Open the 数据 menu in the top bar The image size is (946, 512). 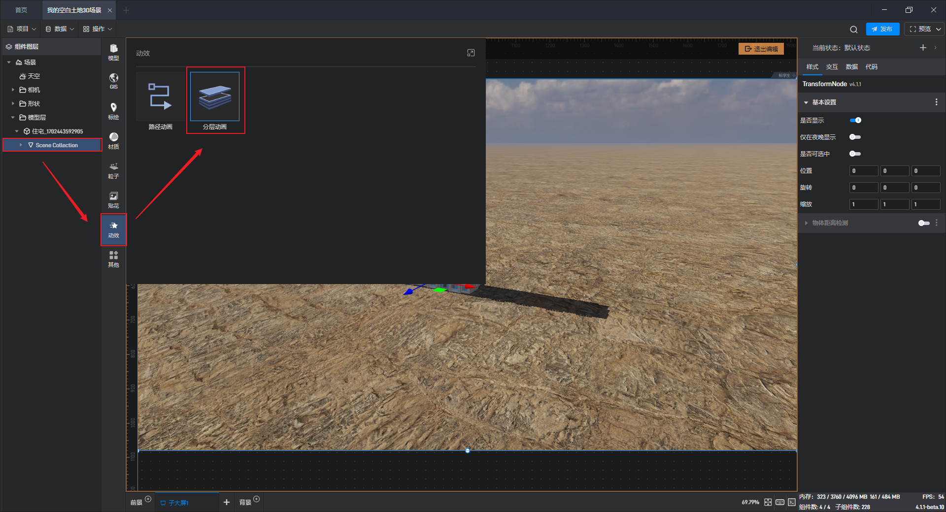coord(60,29)
